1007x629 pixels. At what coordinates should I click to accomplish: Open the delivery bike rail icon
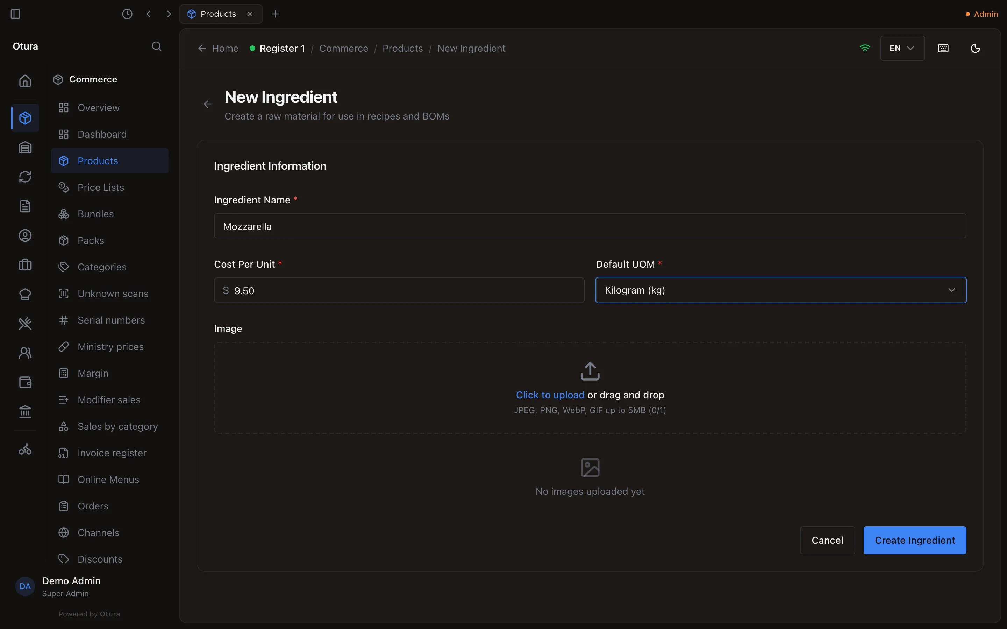[25, 449]
